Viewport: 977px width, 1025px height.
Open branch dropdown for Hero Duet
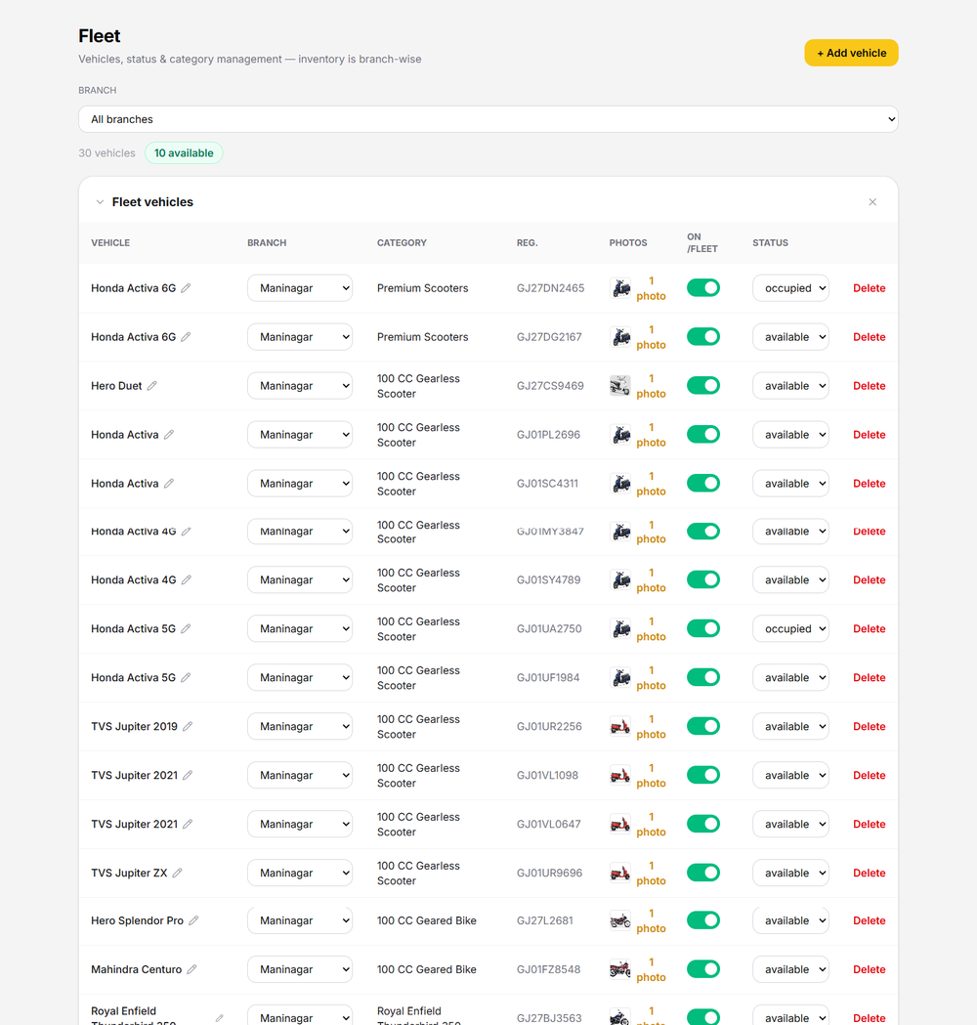300,386
